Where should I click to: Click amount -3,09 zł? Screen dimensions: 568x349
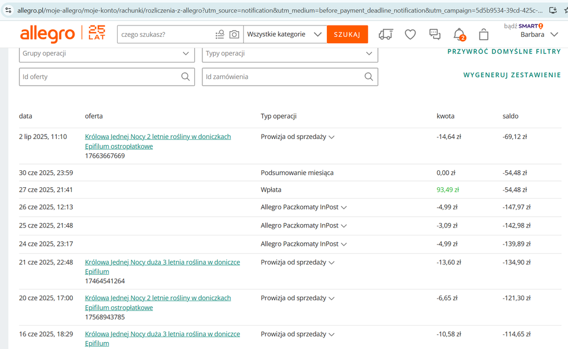tap(447, 226)
